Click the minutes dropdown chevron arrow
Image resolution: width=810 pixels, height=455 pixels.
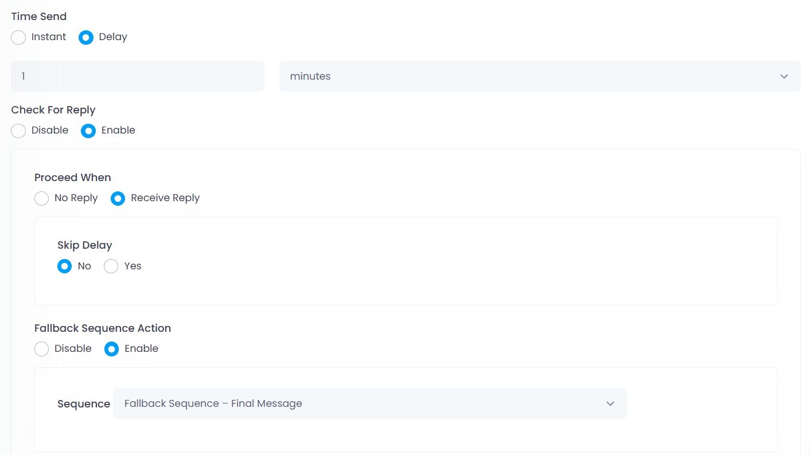(784, 76)
